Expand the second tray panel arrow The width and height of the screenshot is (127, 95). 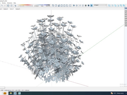(x=126, y=13)
